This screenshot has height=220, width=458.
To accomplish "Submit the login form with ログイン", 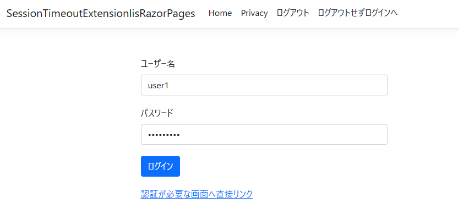I will (x=160, y=166).
